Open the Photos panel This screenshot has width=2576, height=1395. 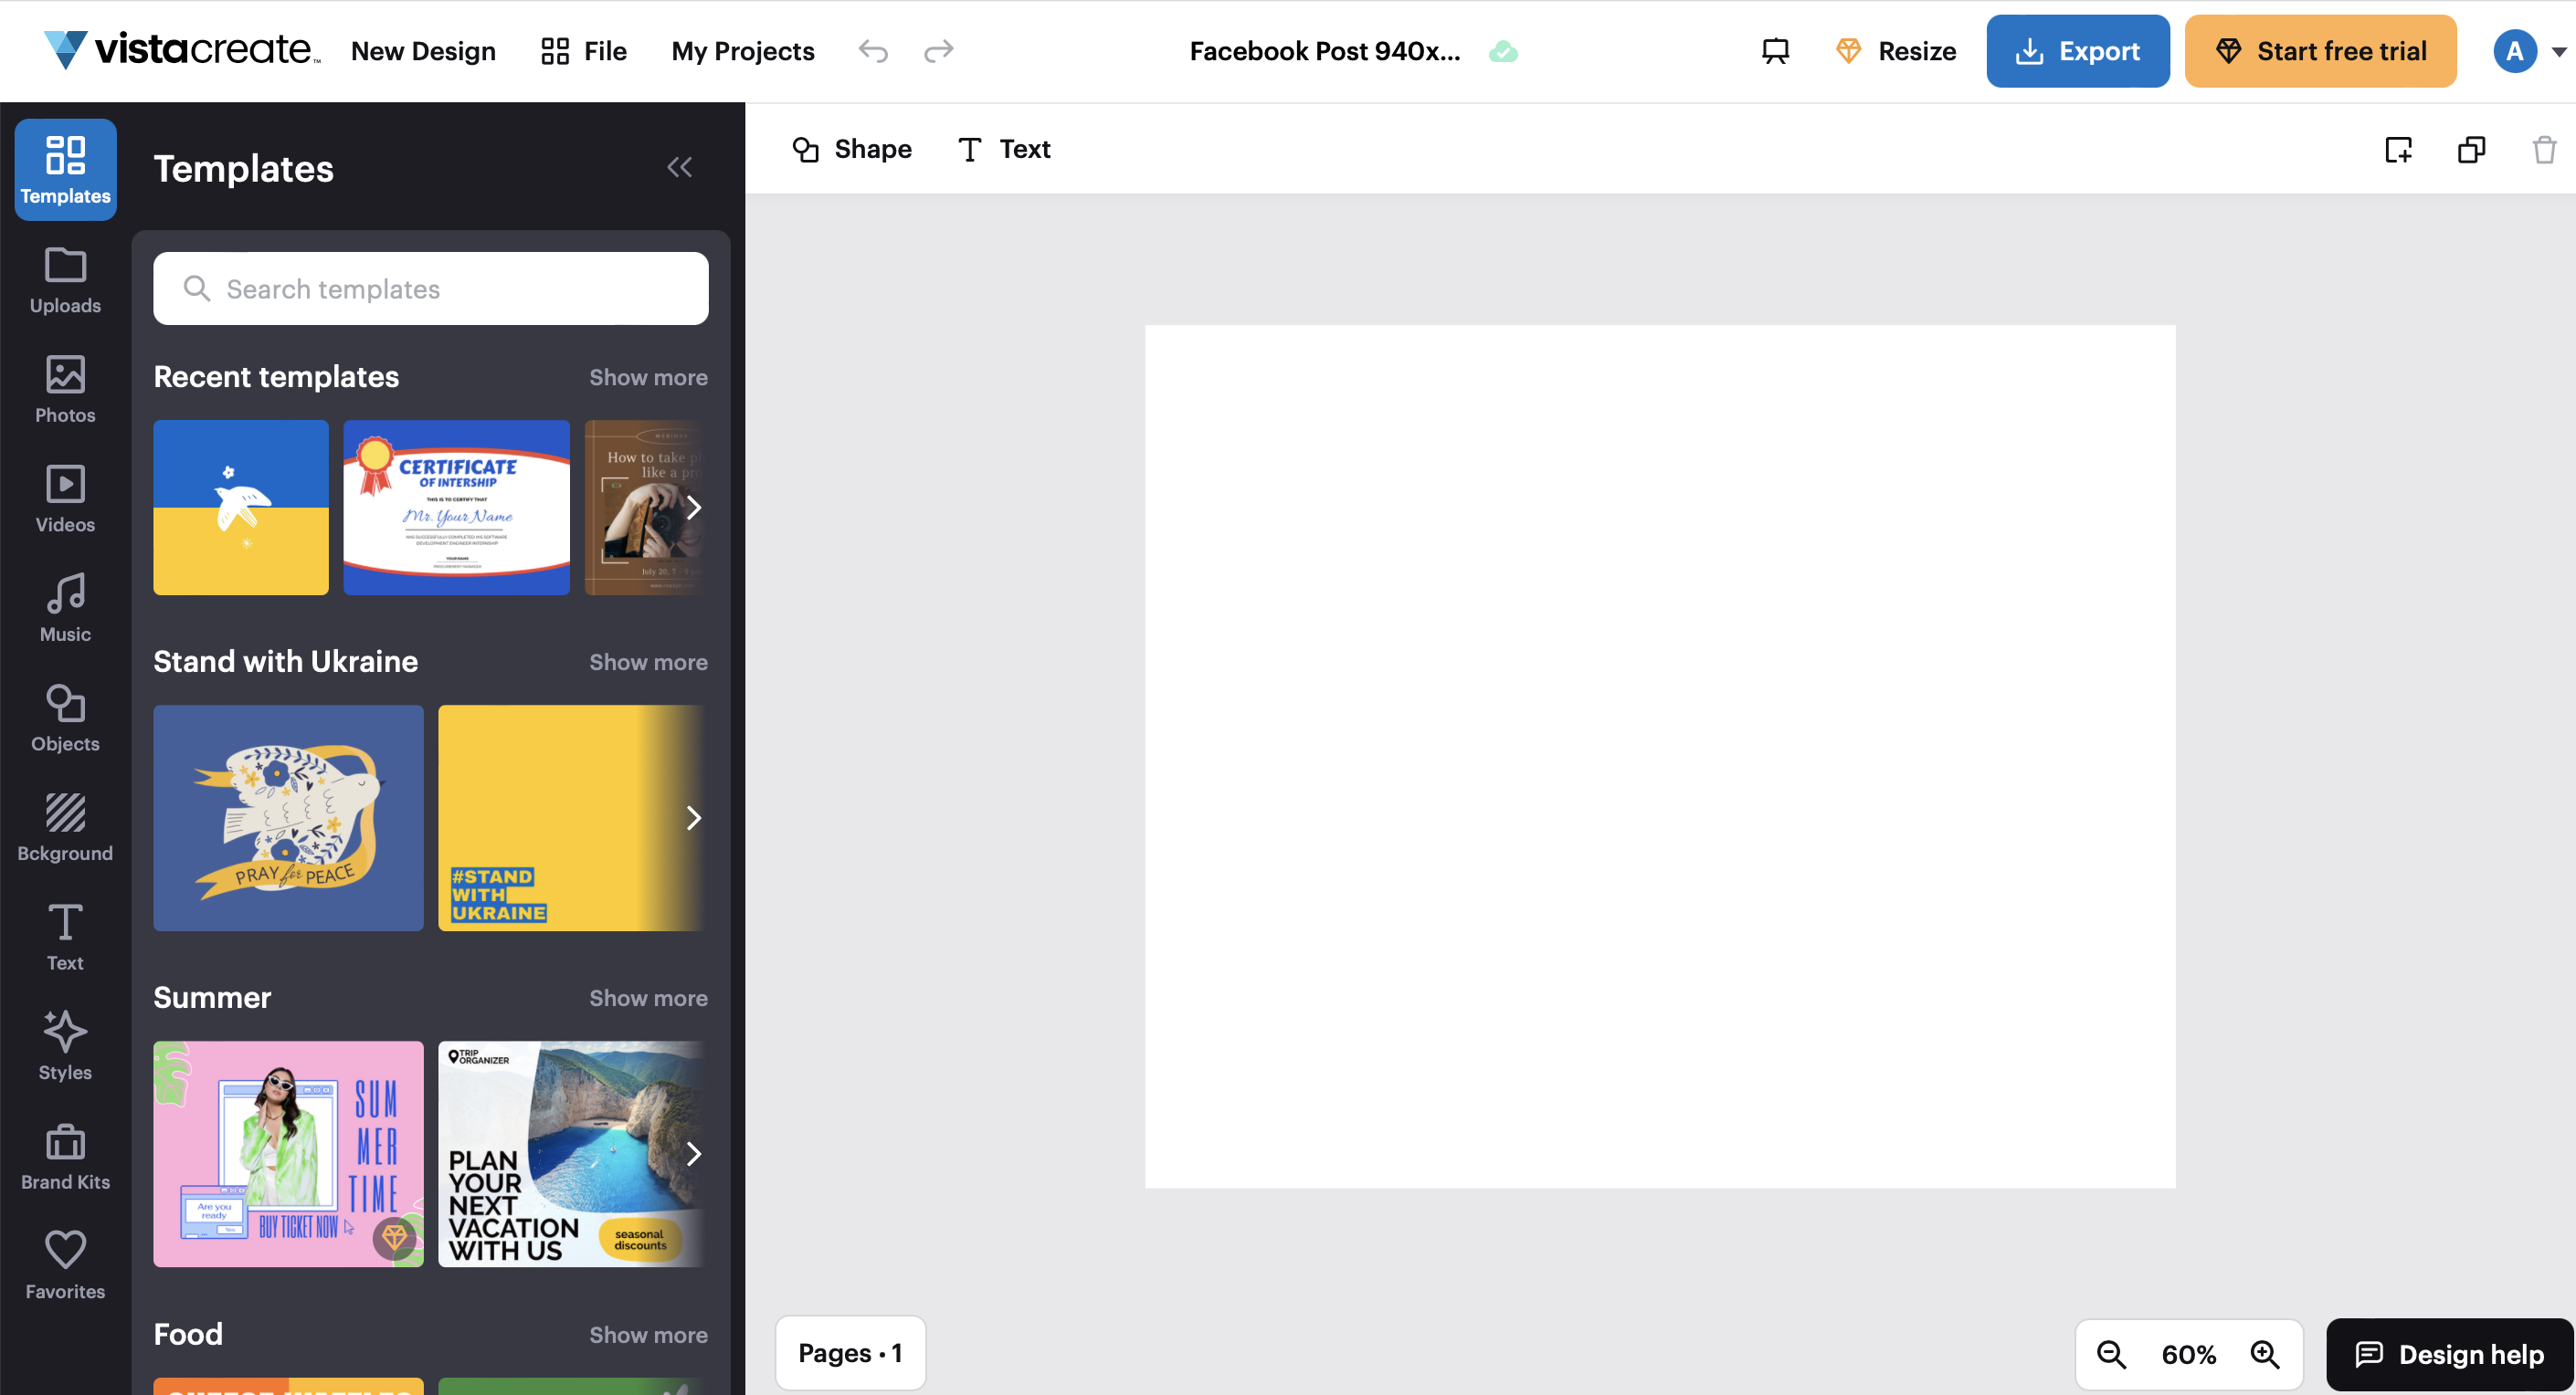65,391
